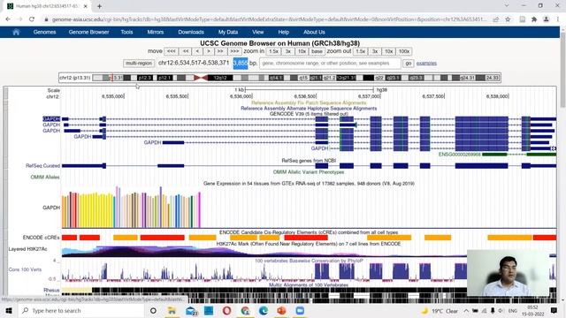The height and width of the screenshot is (318, 566).
Task: Go back in browser history
Action: click(x=8, y=19)
